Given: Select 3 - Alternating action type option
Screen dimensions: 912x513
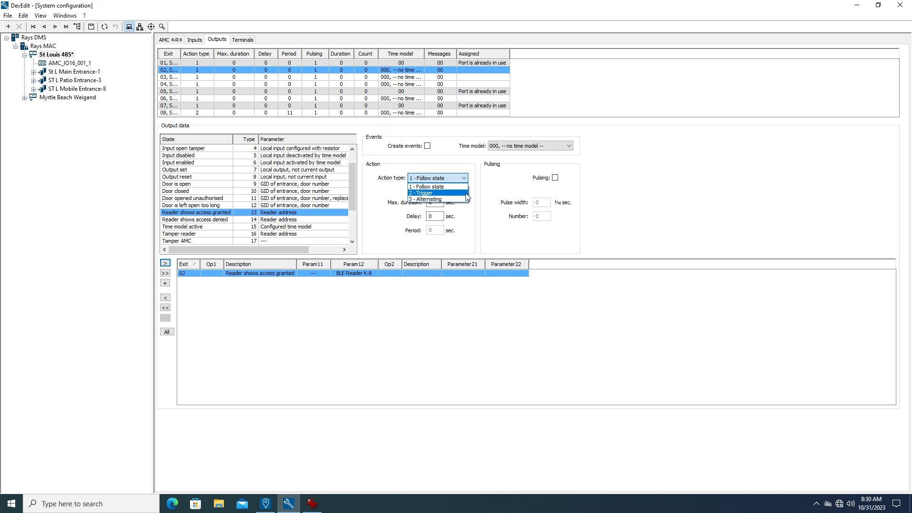Looking at the screenshot, I should 426,199.
